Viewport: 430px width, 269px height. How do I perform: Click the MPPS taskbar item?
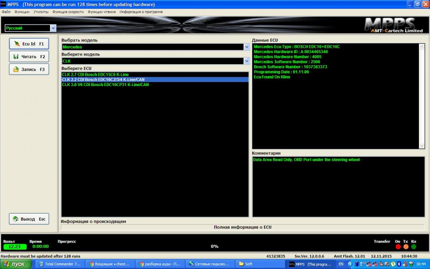pyautogui.click(x=311, y=264)
